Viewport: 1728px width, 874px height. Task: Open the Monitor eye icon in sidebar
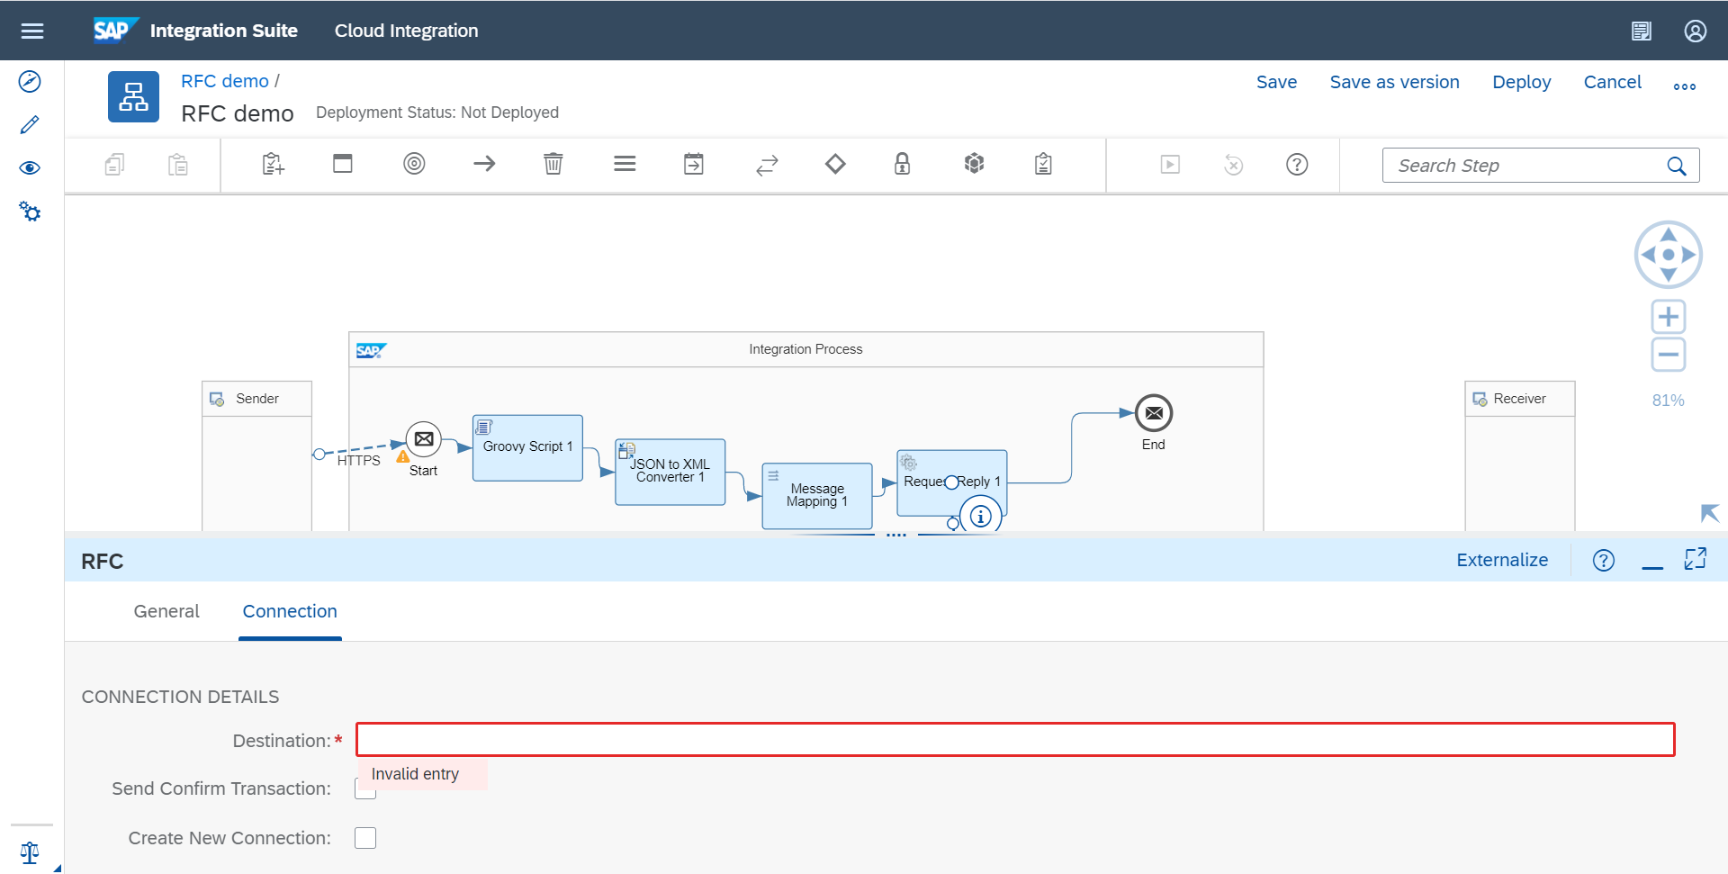(x=30, y=167)
